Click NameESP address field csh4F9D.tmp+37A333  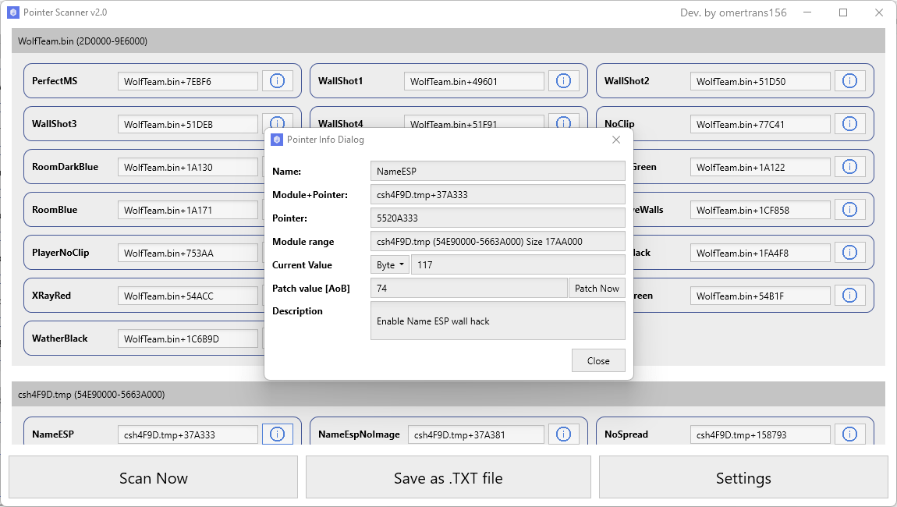coord(188,434)
